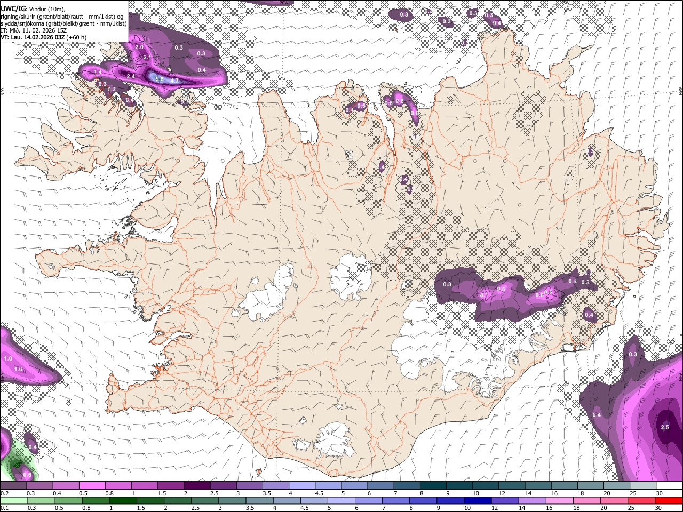Pick the upper legend lavender swatch between 4 and 4.5
Viewport: 683px width, 512px height.
[x=302, y=485]
